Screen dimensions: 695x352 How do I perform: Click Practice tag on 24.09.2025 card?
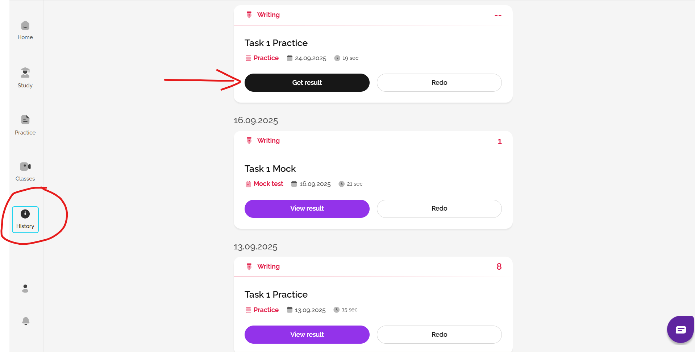click(266, 58)
